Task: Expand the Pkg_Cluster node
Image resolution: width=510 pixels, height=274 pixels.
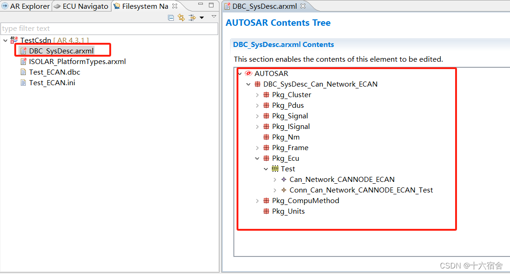Action: (257, 95)
